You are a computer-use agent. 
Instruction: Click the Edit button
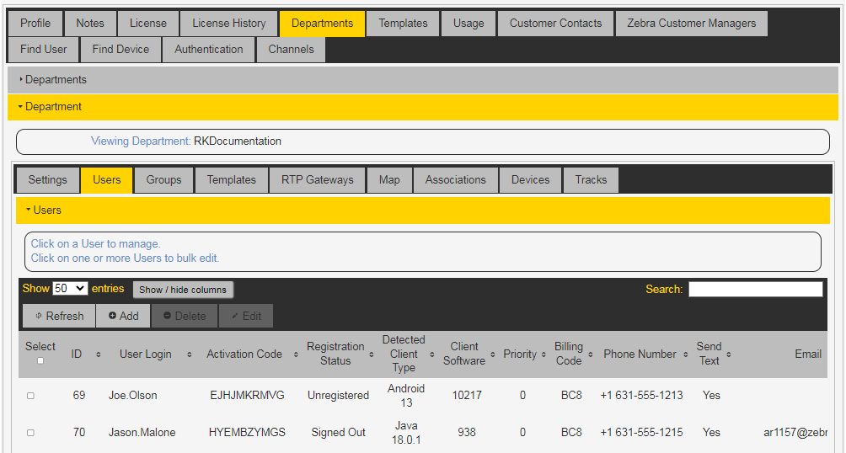coord(246,316)
